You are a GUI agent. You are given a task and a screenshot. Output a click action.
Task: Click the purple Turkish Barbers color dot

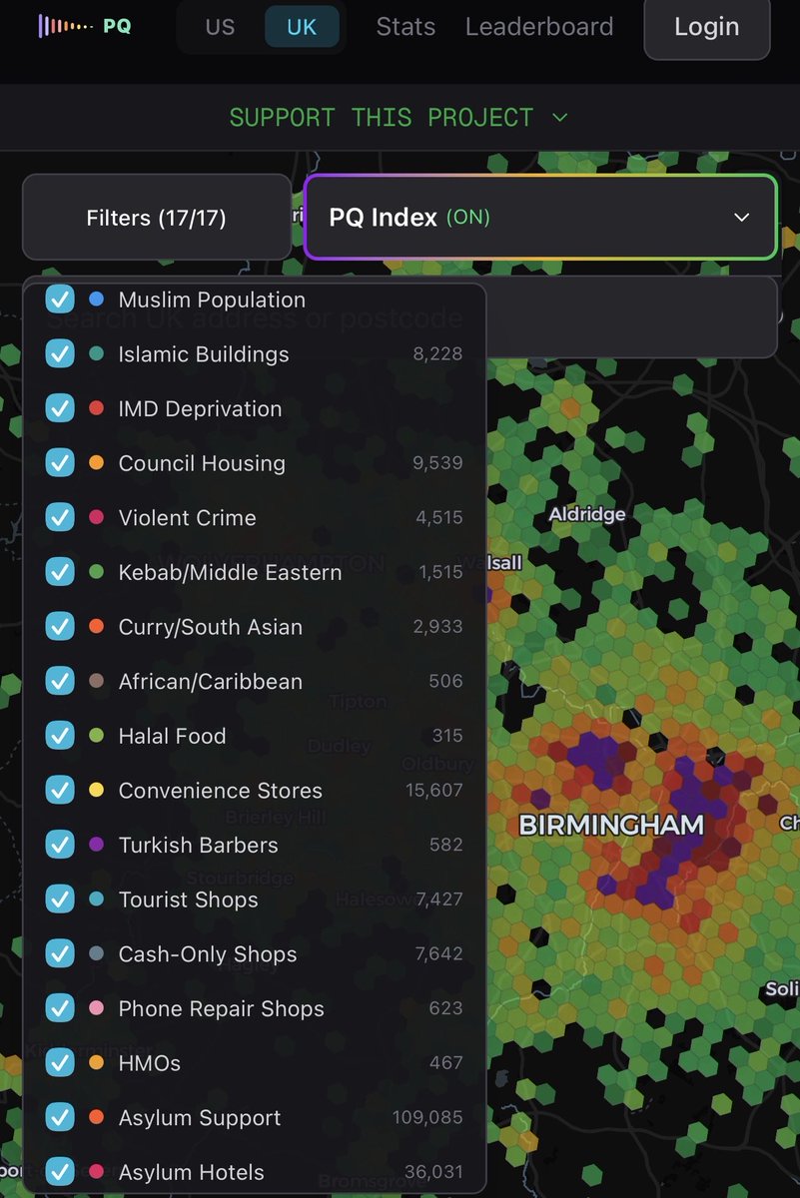(x=97, y=845)
